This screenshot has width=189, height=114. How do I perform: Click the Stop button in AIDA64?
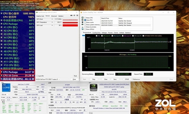(x=94, y=79)
